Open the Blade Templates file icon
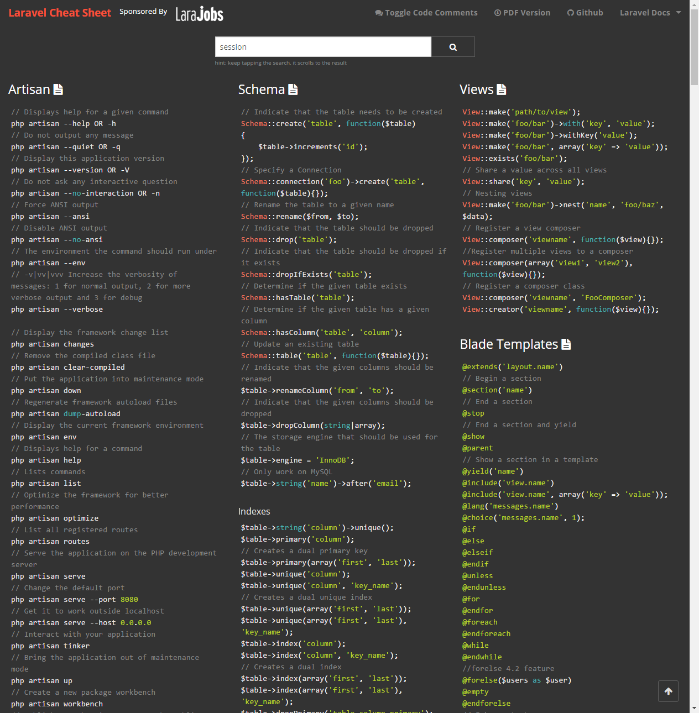The width and height of the screenshot is (699, 713). tap(566, 344)
